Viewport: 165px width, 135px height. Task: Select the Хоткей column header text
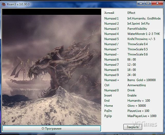click(109, 13)
